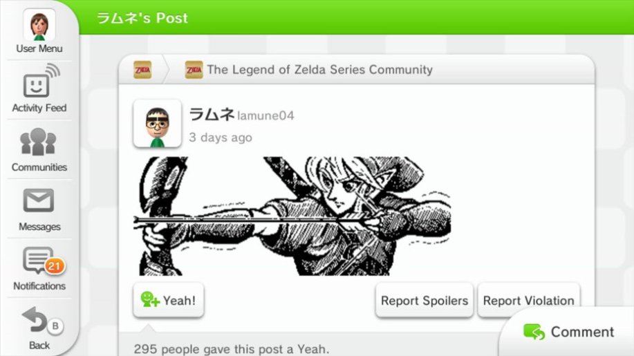Open the Activity Feed icon

click(x=40, y=81)
